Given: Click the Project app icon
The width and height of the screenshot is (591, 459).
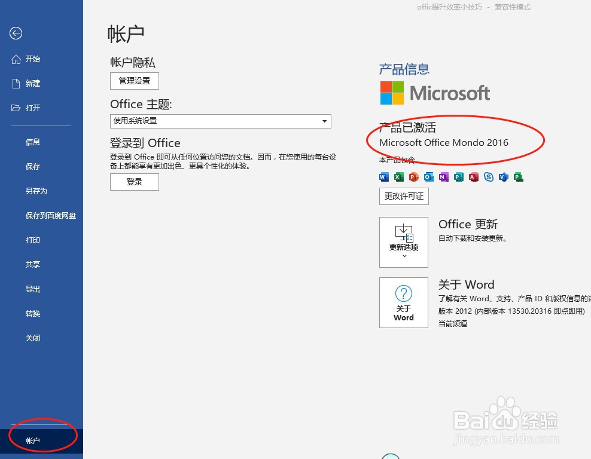Looking at the screenshot, I should [519, 176].
